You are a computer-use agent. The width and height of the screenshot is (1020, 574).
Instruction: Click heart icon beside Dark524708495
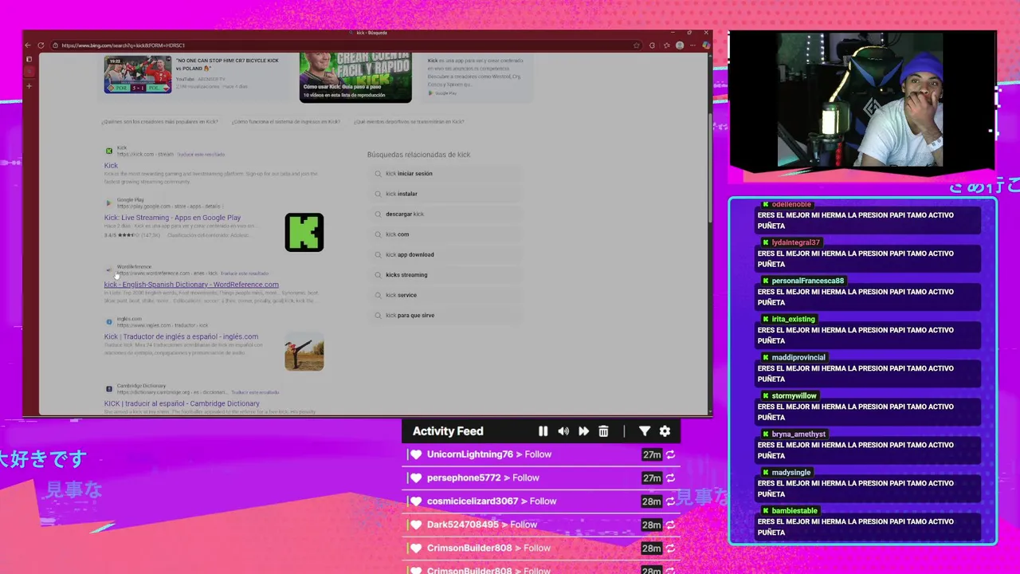(x=416, y=525)
